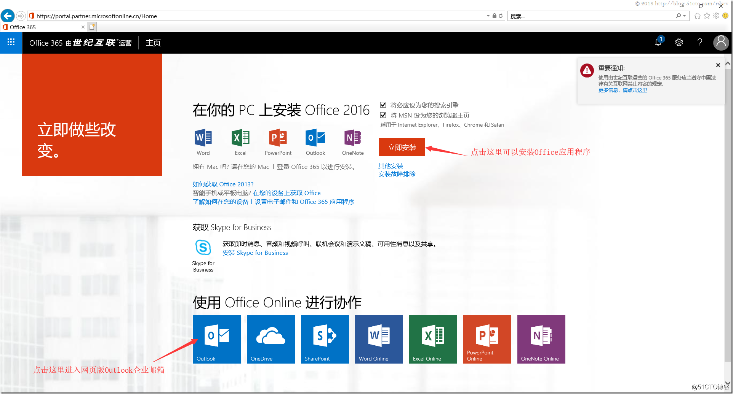Expand the search provider dropdown arrow
The height and width of the screenshot is (394, 733).
point(685,16)
